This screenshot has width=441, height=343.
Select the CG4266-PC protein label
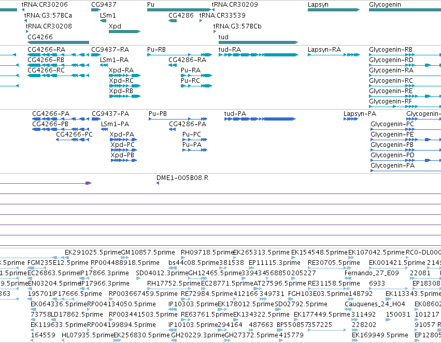click(74, 135)
